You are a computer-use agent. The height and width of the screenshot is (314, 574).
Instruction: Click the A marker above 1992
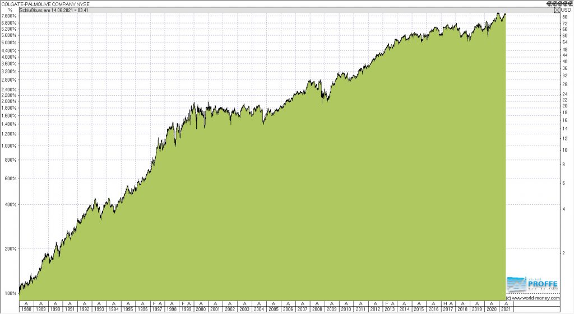85,303
